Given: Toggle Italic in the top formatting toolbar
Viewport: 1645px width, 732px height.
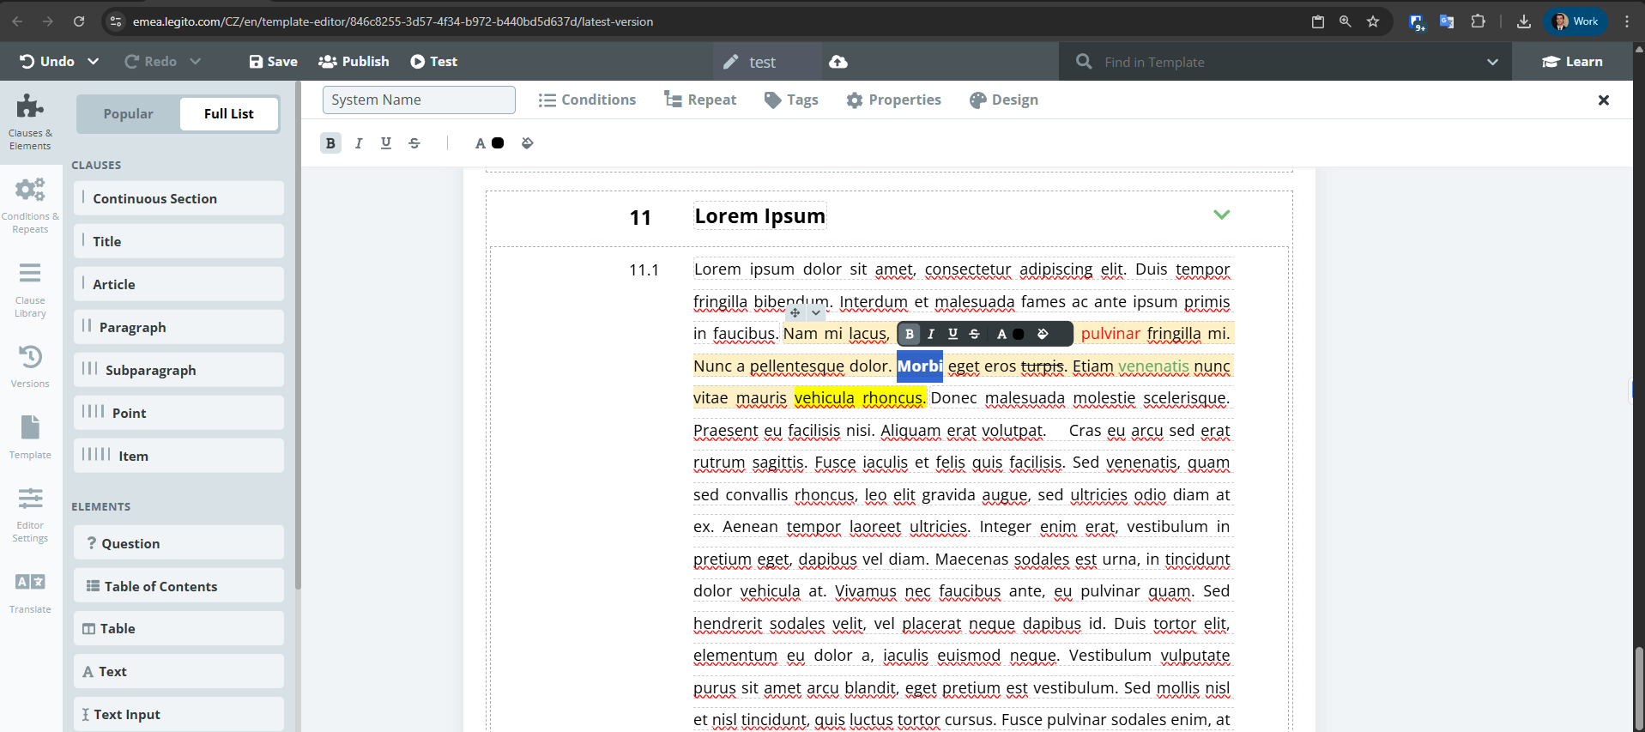Looking at the screenshot, I should (359, 143).
